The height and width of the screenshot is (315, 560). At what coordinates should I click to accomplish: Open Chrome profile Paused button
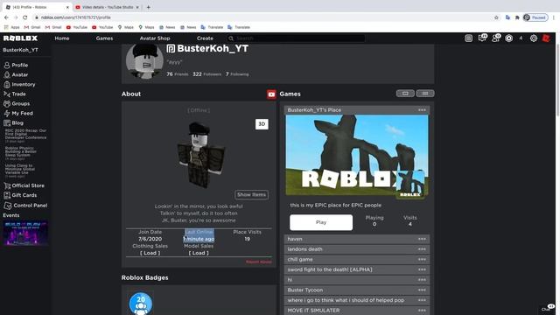(535, 17)
